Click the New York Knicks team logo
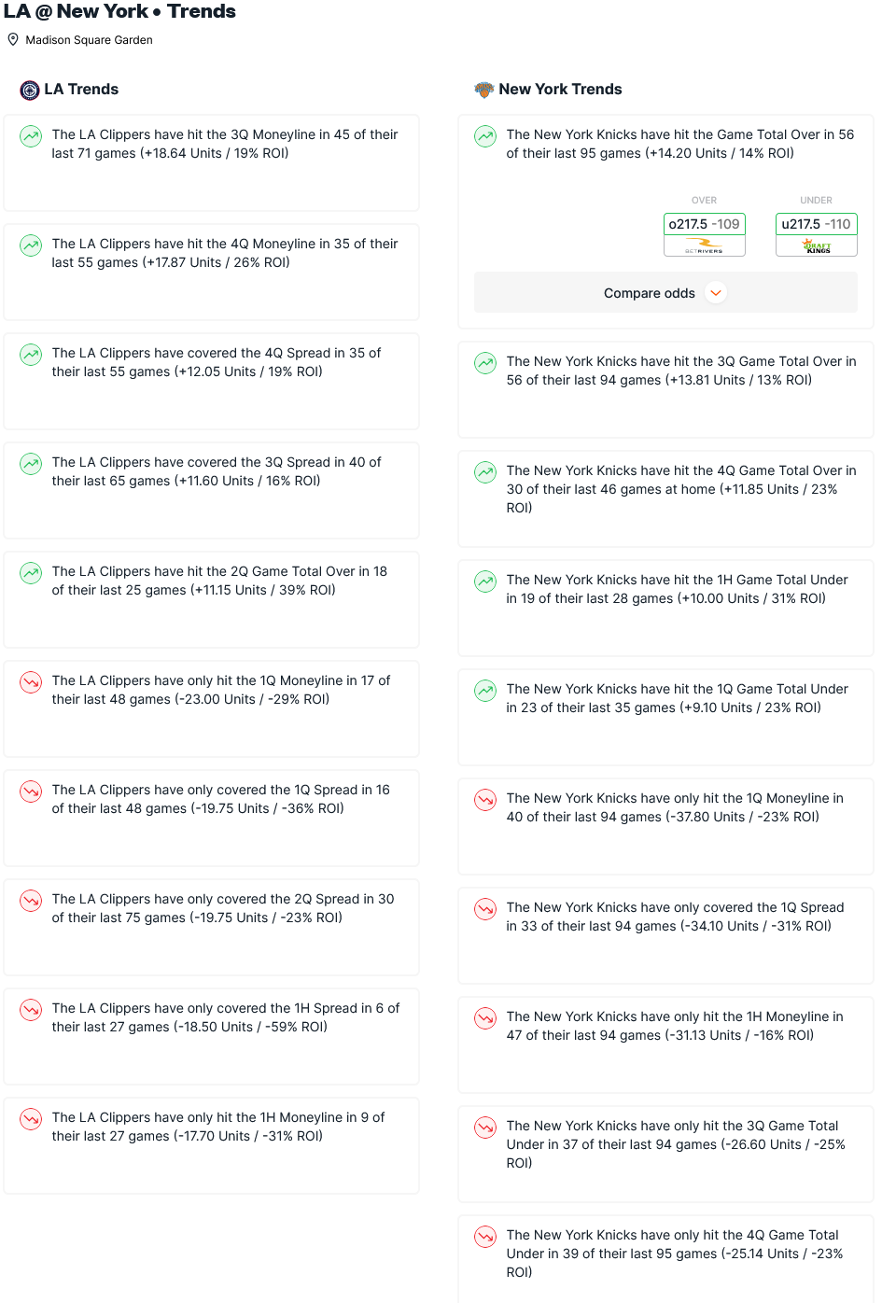882x1303 pixels. click(483, 90)
